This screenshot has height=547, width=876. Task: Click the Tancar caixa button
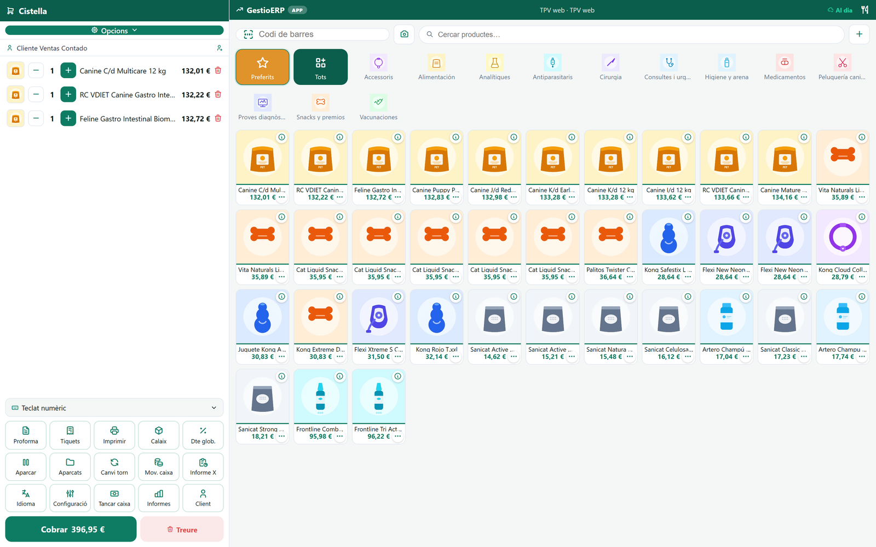pos(114,498)
